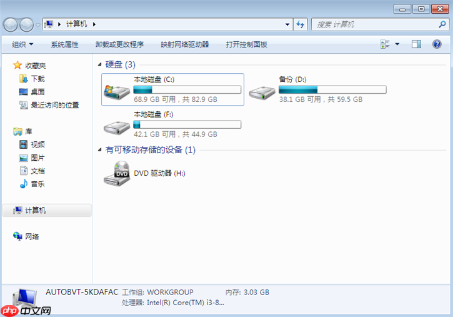The height and width of the screenshot is (317, 453).
Task: Click the 收藏夹 star icon
Action: [x=17, y=65]
